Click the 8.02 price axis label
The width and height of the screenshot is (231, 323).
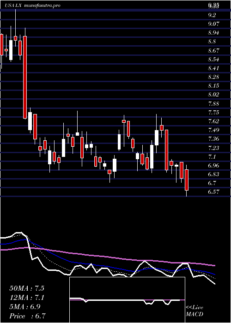tap(213, 95)
